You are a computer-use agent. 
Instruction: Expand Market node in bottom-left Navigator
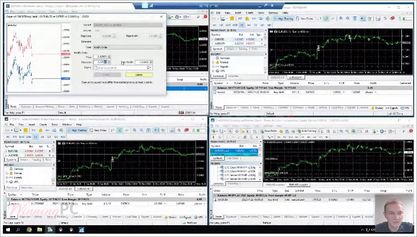click(x=7, y=173)
